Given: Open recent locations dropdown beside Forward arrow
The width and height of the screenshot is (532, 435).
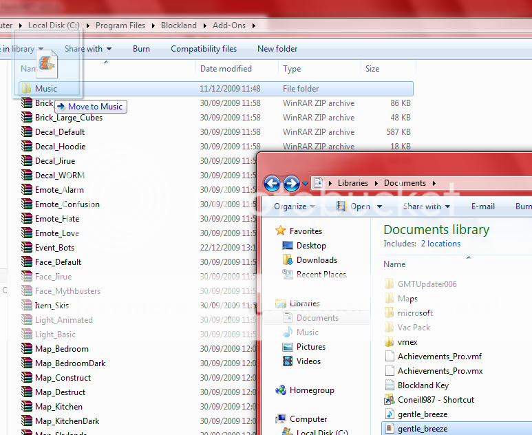Looking at the screenshot, I should pyautogui.click(x=306, y=184).
